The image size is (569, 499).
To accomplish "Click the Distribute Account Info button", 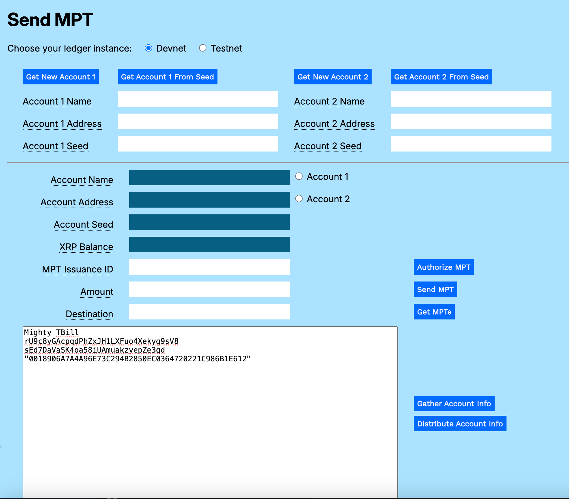I will [460, 423].
